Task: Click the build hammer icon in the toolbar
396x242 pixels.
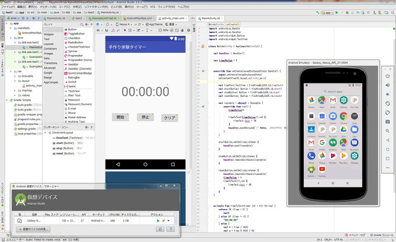Action: [x=317, y=12]
